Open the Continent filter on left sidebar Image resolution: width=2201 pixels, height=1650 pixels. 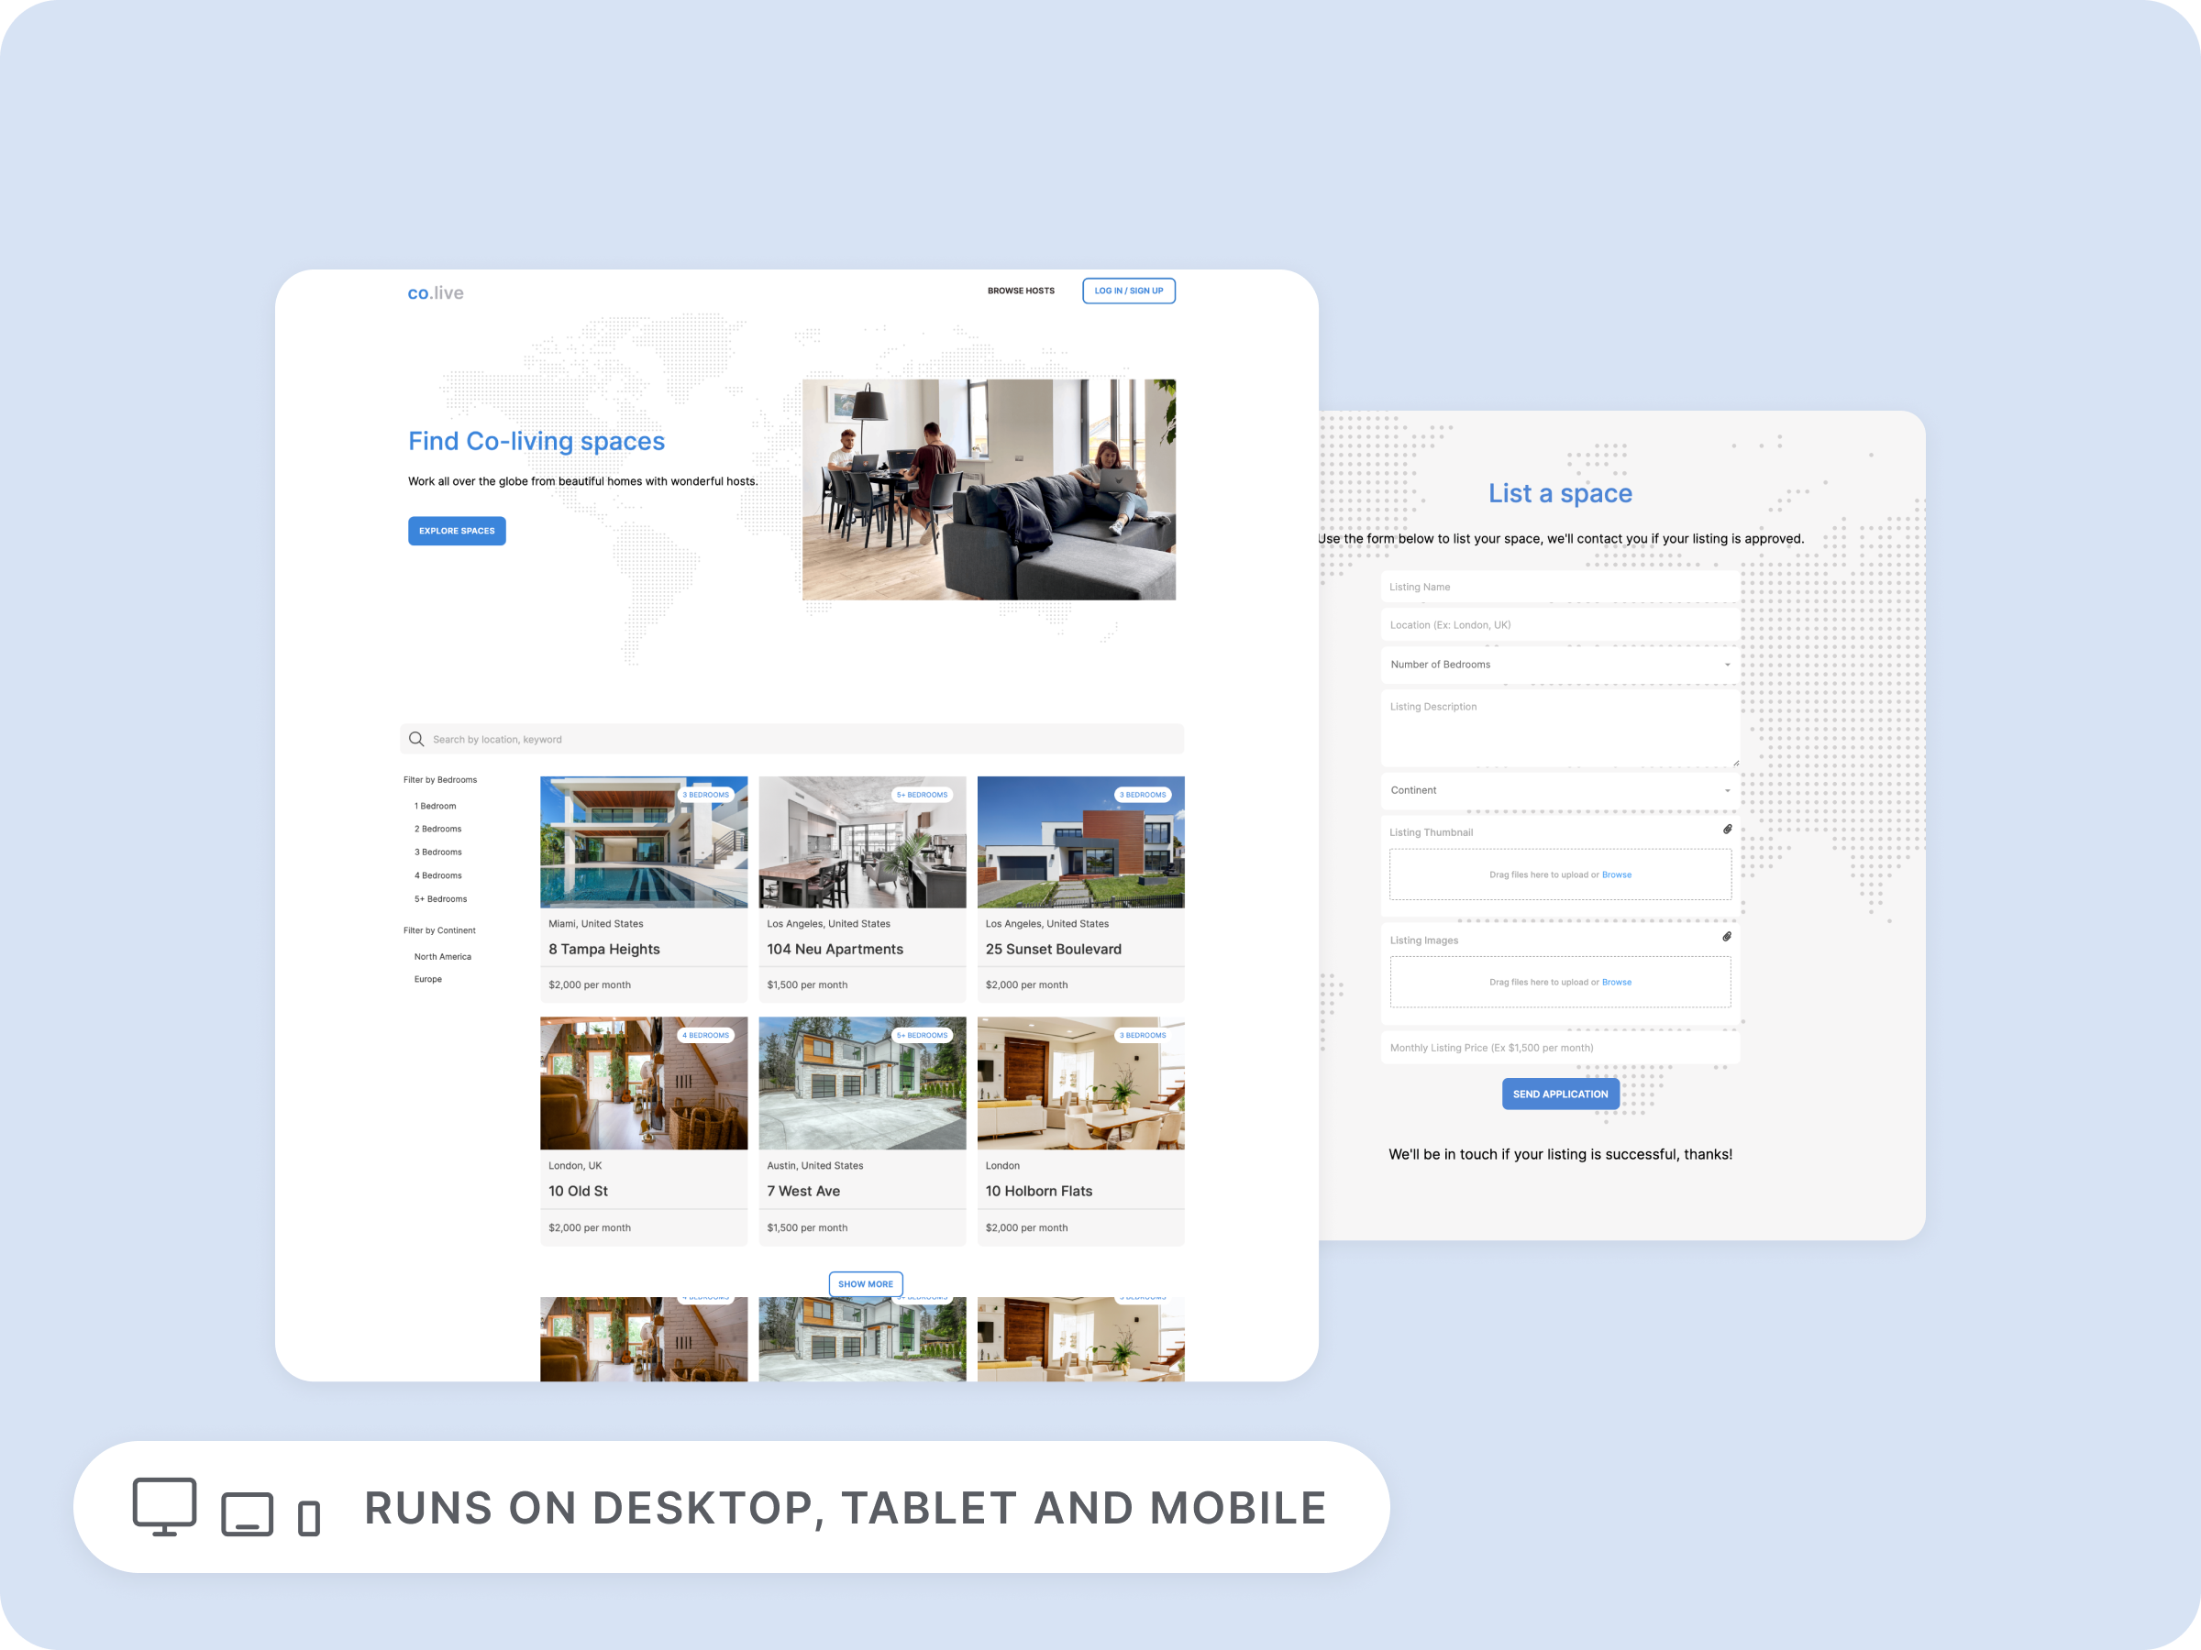437,930
